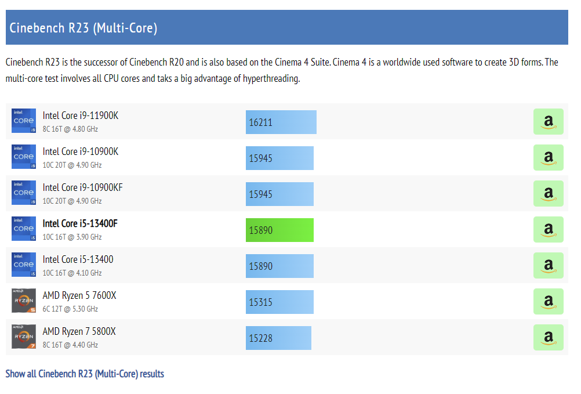Click the Intel Core i9-11900K processor logo
The width and height of the screenshot is (581, 394).
click(24, 121)
